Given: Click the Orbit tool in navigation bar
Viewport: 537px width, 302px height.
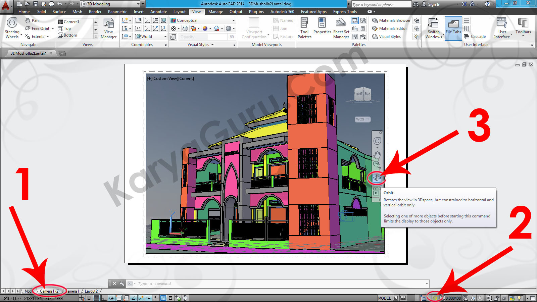Looking at the screenshot, I should [x=377, y=178].
